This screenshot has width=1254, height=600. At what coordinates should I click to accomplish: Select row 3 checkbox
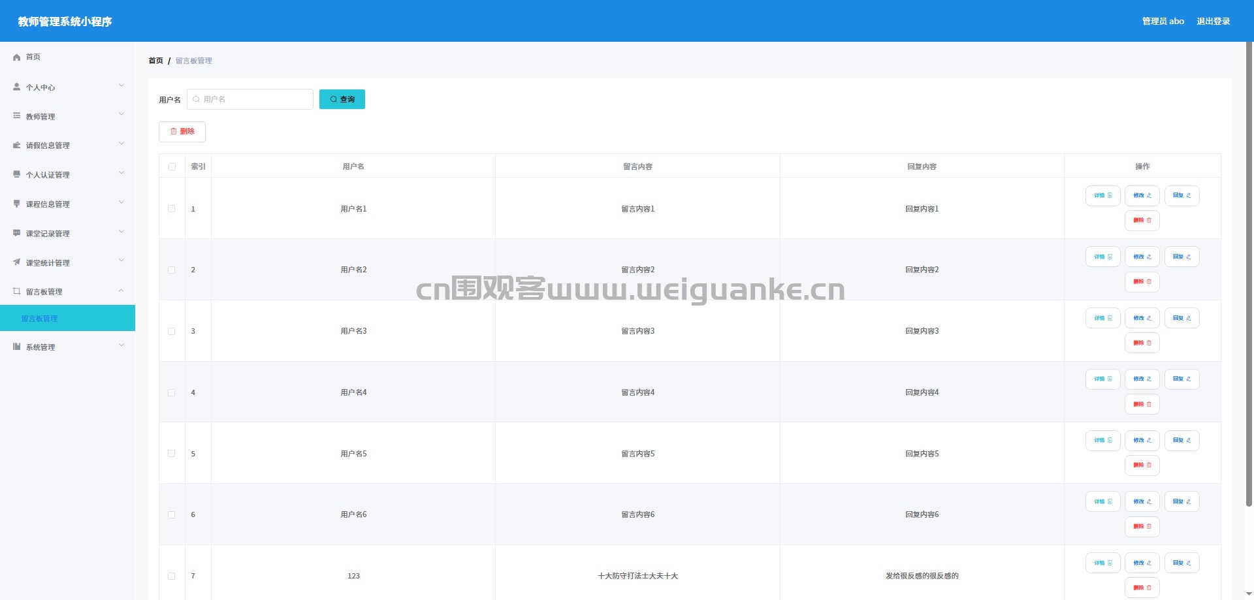[x=172, y=331]
